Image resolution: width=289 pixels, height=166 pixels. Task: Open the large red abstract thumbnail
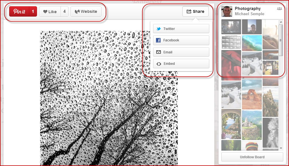point(231,65)
